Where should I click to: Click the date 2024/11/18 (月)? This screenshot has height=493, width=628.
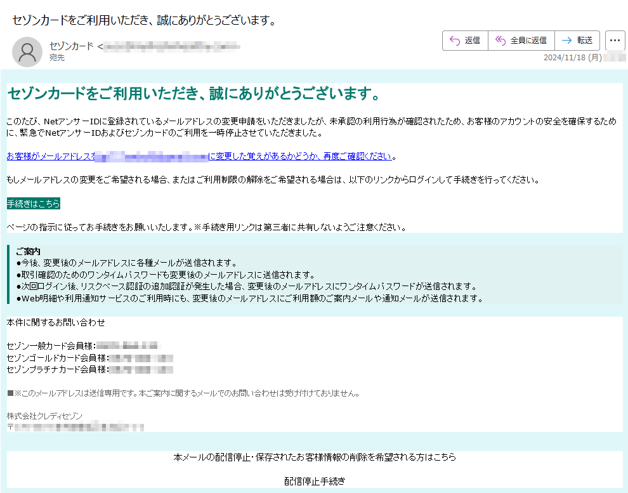tap(572, 58)
